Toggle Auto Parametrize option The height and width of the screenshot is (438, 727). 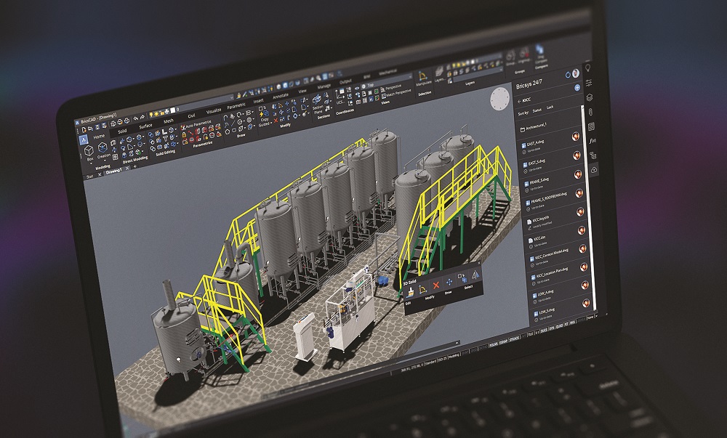[x=196, y=125]
